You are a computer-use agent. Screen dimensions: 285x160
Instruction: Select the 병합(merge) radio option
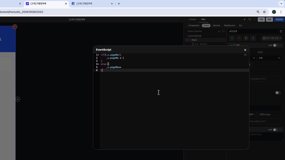[x=257, y=114]
